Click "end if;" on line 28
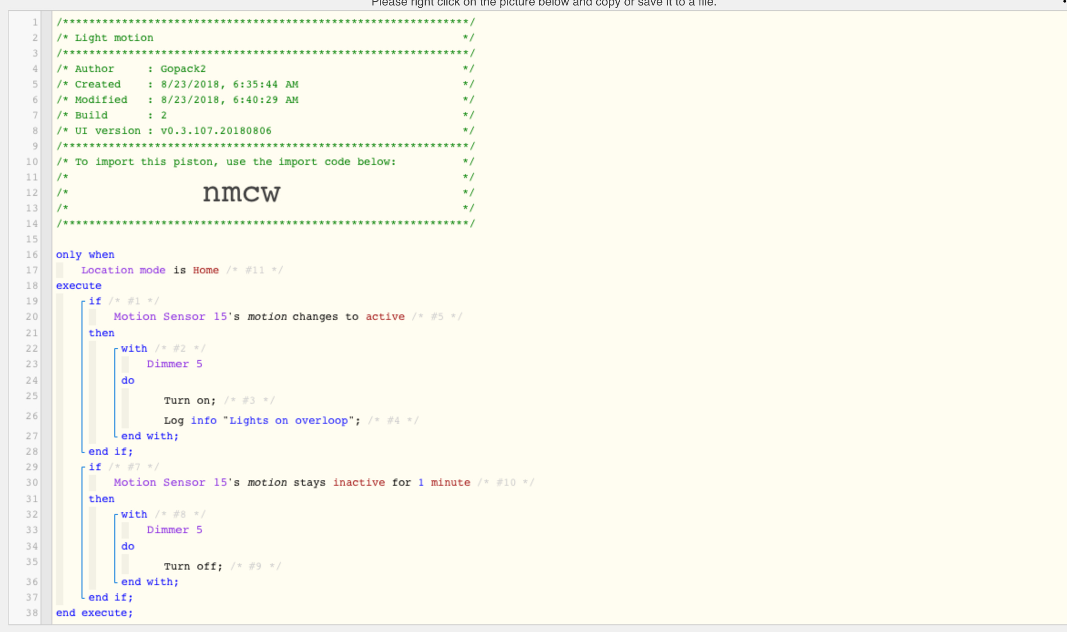The width and height of the screenshot is (1067, 632). pyautogui.click(x=111, y=452)
